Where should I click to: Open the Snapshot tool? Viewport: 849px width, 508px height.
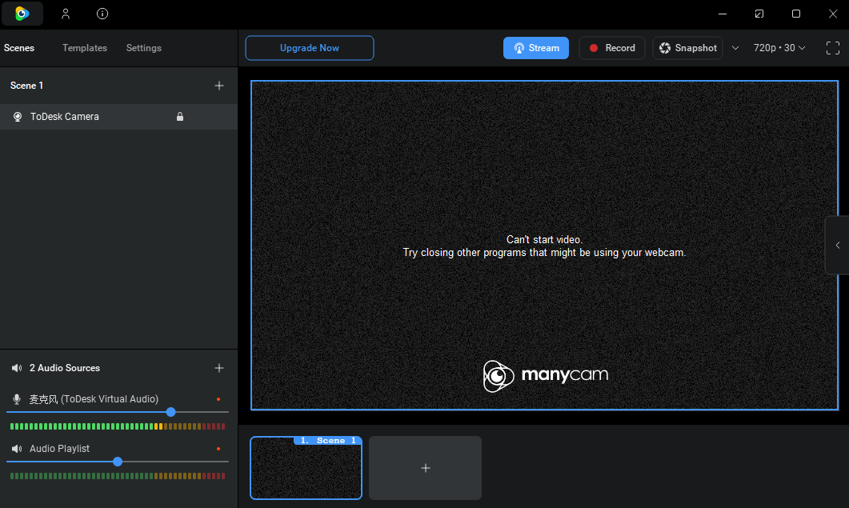pos(687,47)
